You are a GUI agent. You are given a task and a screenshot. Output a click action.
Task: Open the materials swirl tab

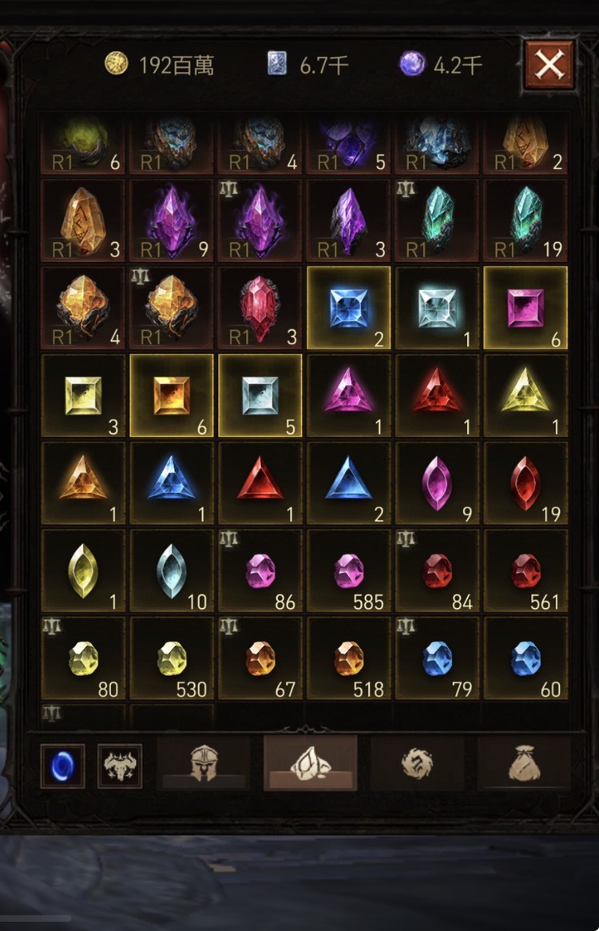(x=417, y=763)
